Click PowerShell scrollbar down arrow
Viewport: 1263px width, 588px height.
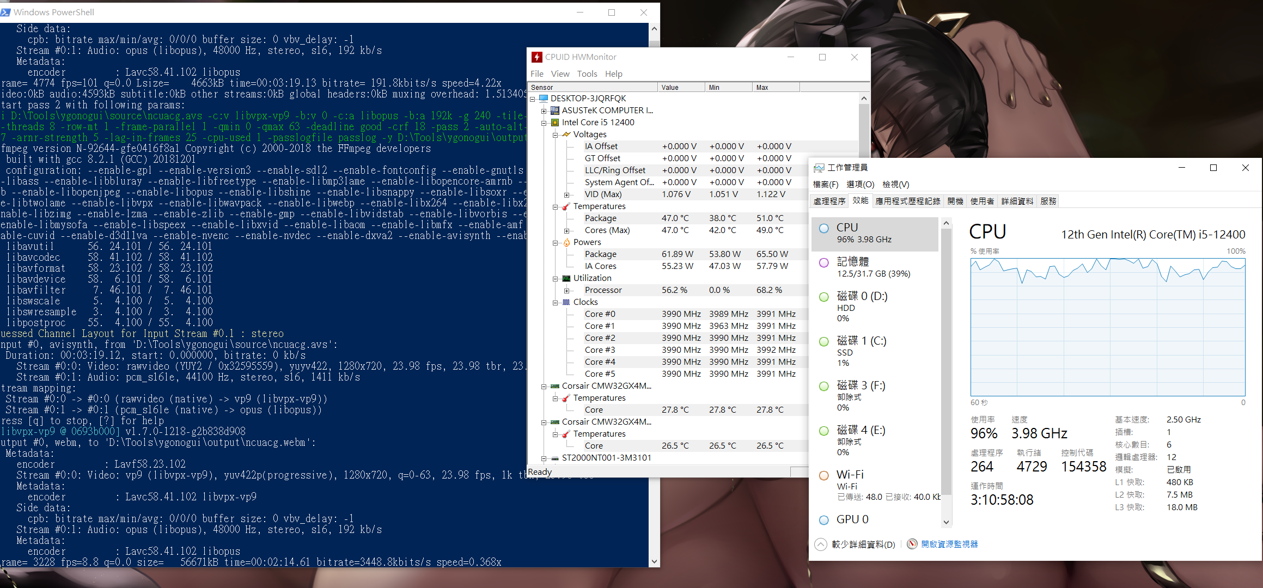pyautogui.click(x=654, y=561)
